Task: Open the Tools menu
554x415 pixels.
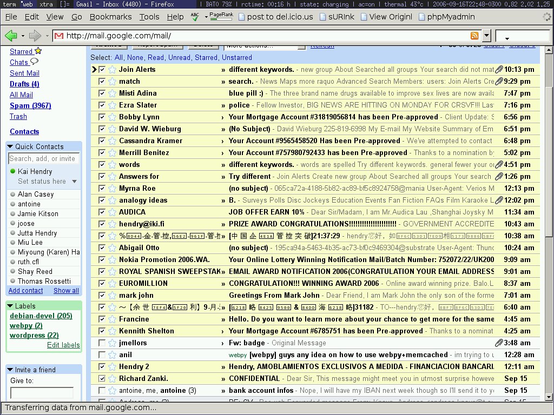Action: (149, 17)
